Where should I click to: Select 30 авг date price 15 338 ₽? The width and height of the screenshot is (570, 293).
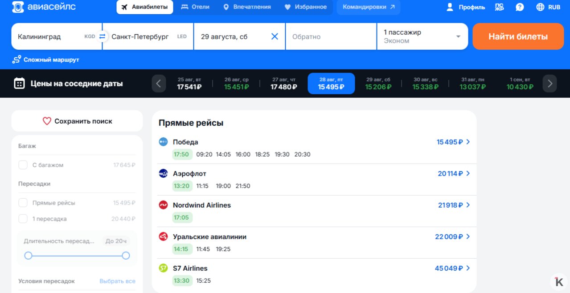(426, 84)
